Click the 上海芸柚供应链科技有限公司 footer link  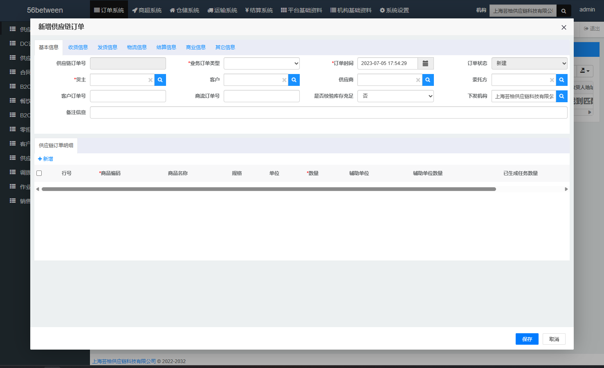(x=124, y=361)
